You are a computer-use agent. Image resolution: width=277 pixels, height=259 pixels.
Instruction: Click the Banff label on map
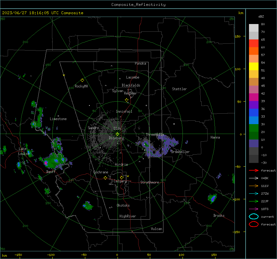pyautogui.click(x=51, y=172)
